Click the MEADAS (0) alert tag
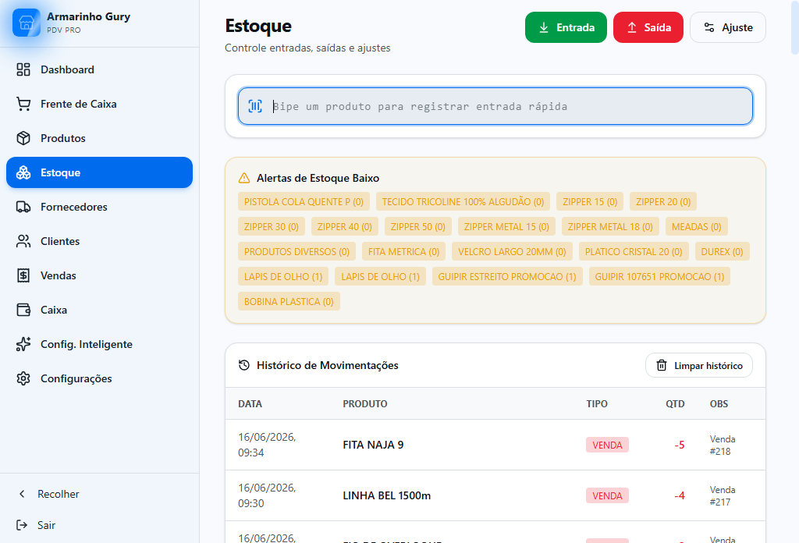 (x=697, y=227)
